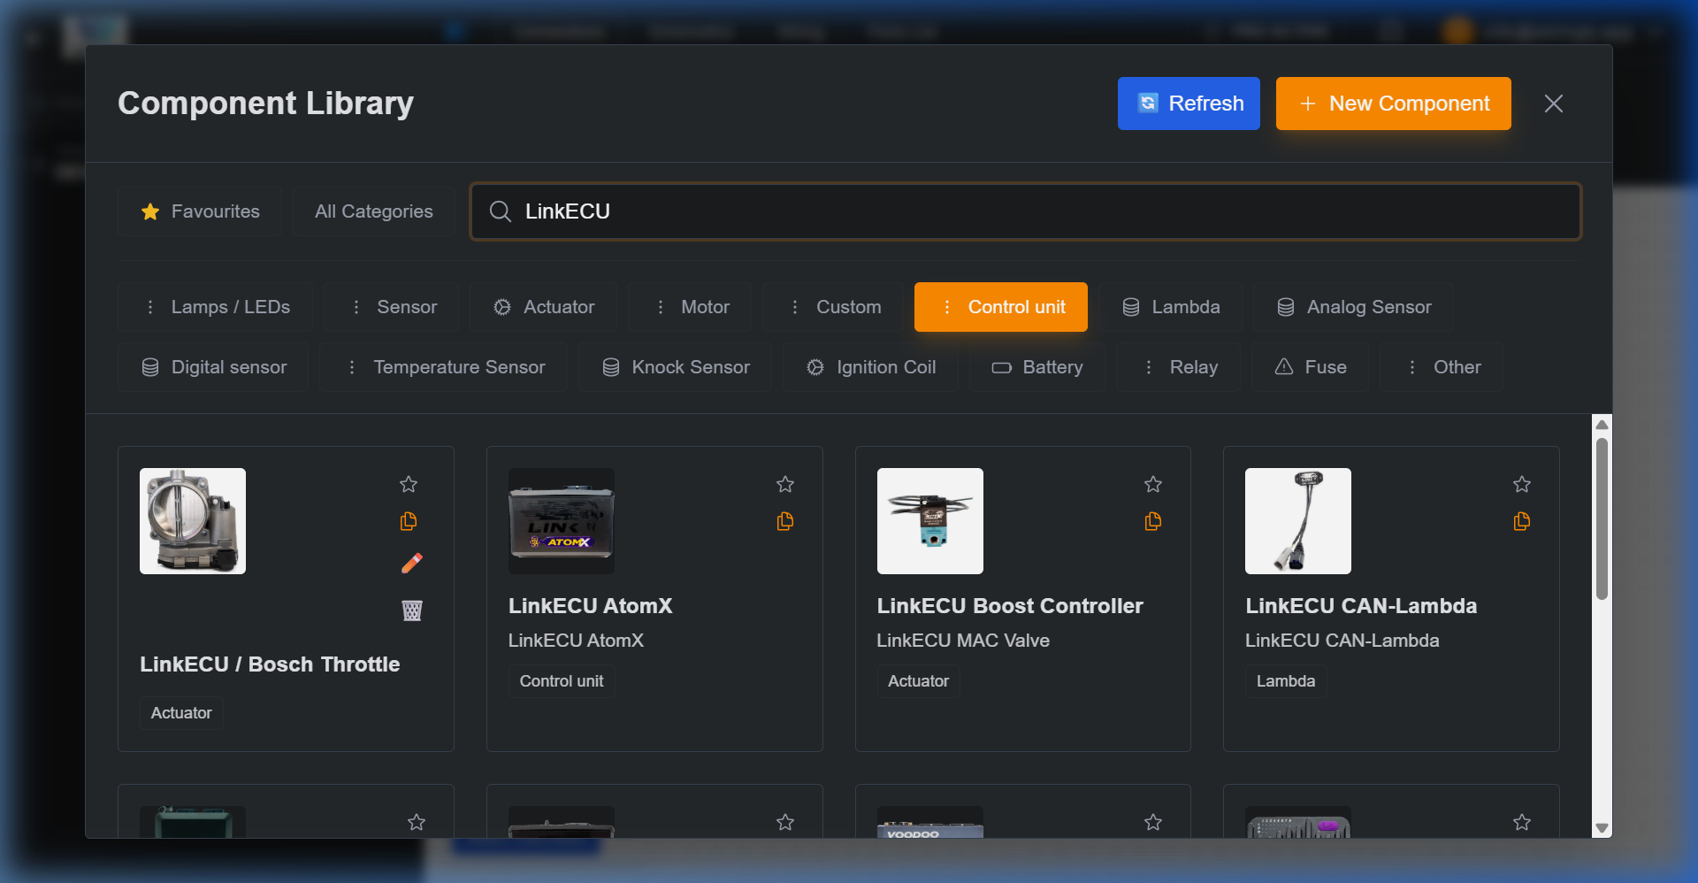Click the search magnifier icon
The image size is (1698, 883).
pos(501,211)
